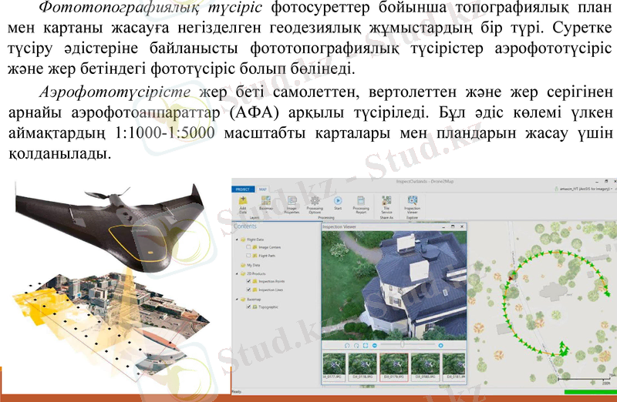
Task: Open the Basemap gallery icon
Action: [x=266, y=200]
